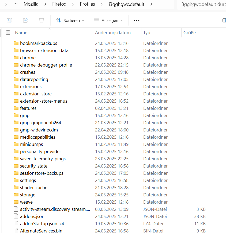Click date 14.02.2025 11:49 of minidumps

[x=112, y=144]
